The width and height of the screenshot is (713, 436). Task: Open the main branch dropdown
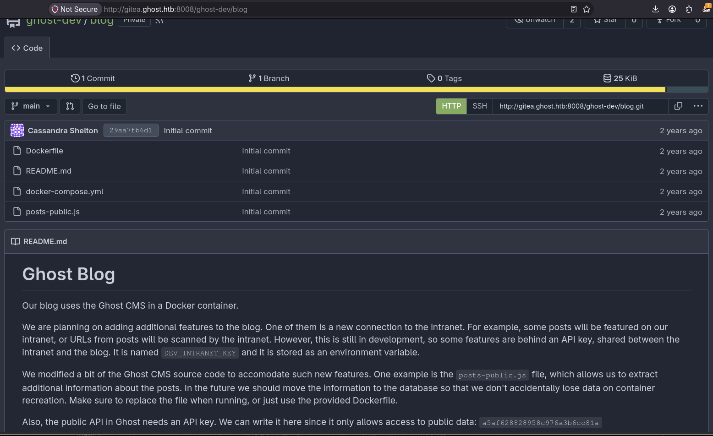31,106
